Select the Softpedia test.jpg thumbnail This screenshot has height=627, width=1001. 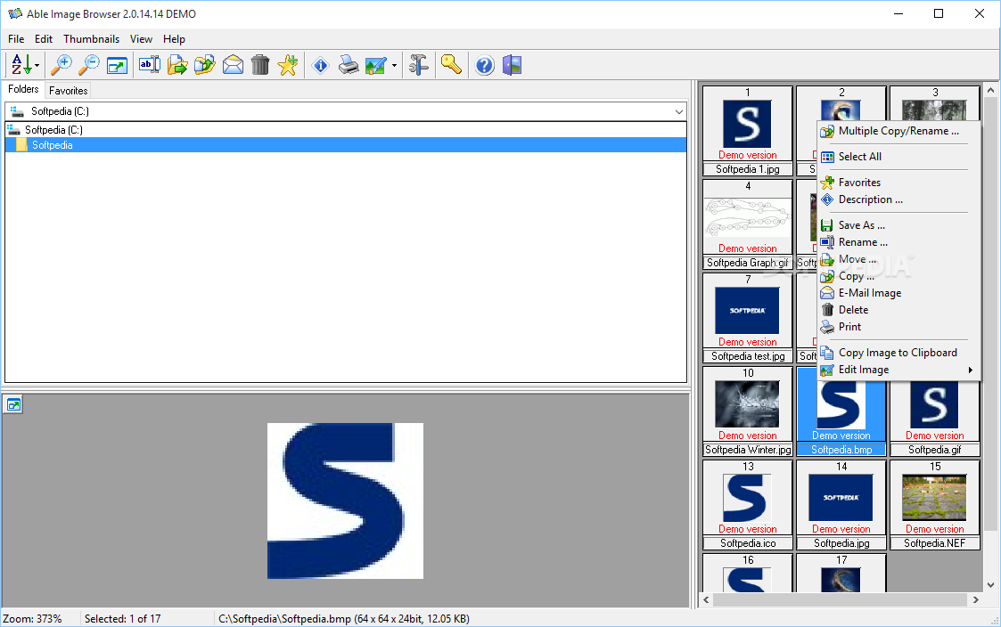[748, 318]
